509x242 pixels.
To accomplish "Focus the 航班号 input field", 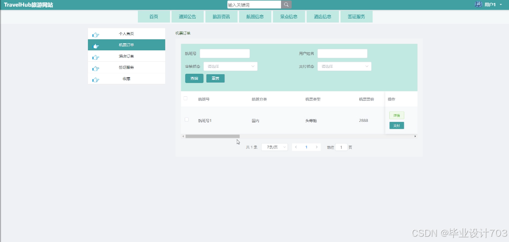I will click(x=224, y=53).
